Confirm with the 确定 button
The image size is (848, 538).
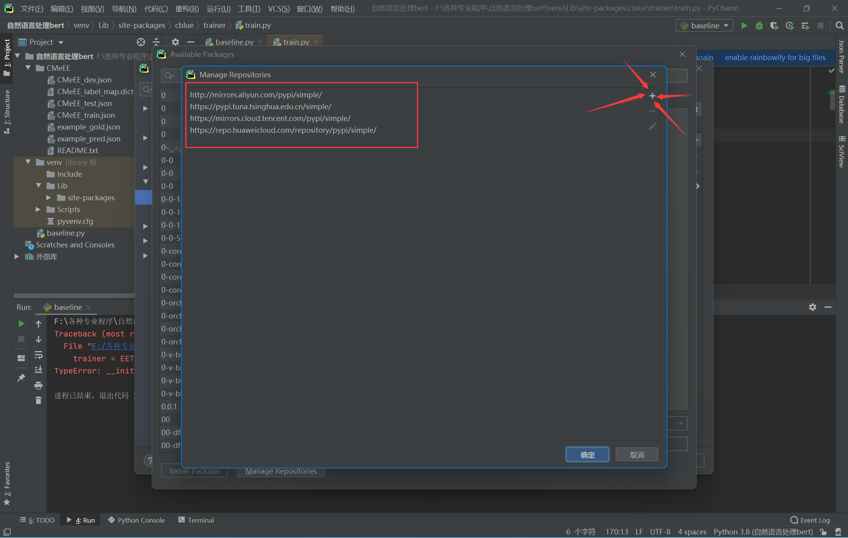click(x=587, y=455)
